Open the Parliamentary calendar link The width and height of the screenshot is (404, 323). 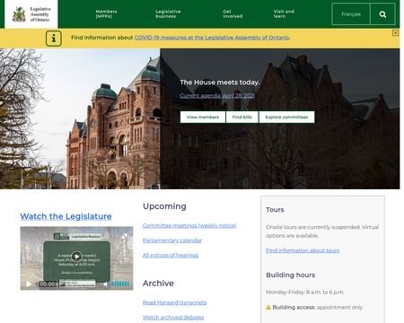172,240
